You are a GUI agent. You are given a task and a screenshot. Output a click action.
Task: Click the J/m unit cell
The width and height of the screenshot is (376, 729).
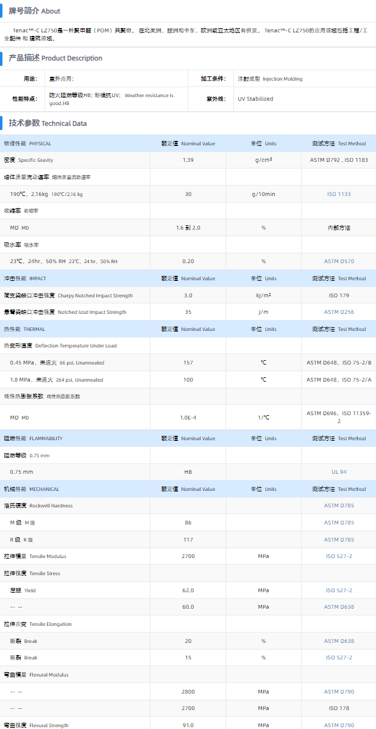click(x=263, y=312)
